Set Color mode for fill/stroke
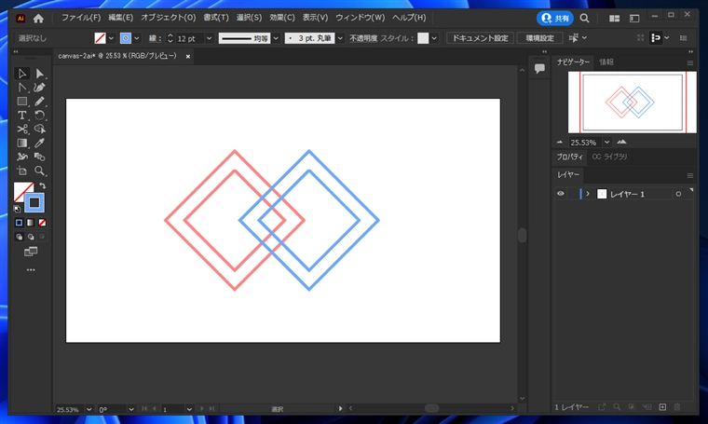Image resolution: width=708 pixels, height=424 pixels. pyautogui.click(x=19, y=223)
